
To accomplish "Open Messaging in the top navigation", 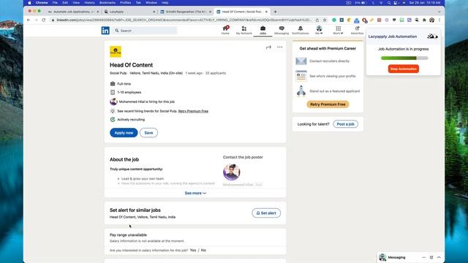I will (282, 30).
